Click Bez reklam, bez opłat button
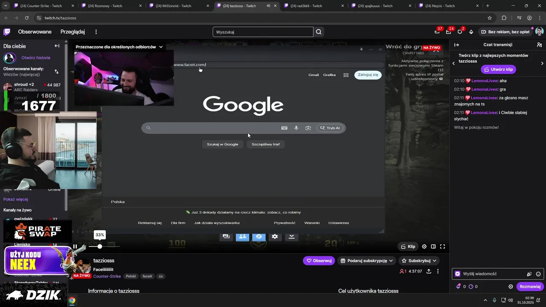 click(505, 32)
